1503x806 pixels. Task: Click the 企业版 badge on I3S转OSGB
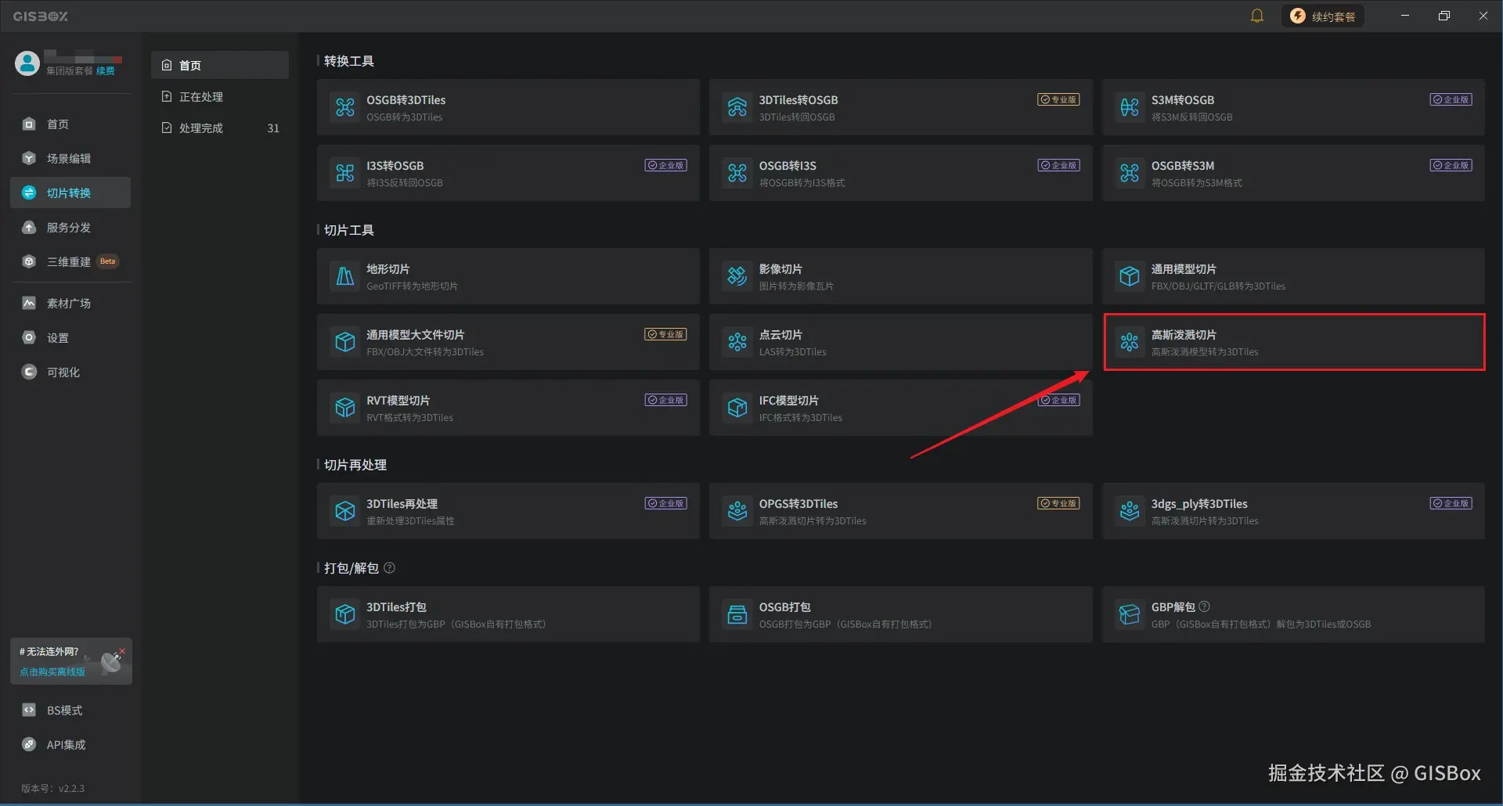665,165
